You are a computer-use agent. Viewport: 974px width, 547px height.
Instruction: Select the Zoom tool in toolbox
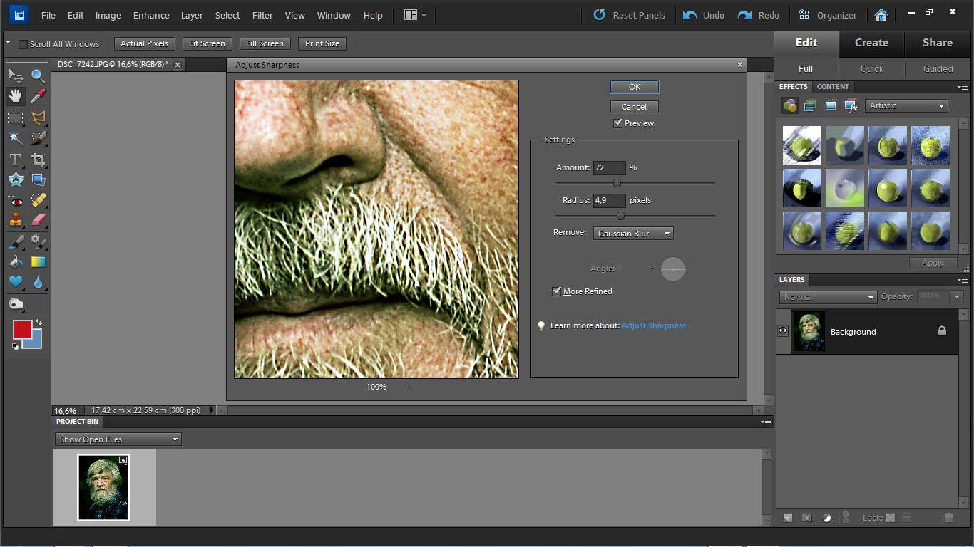38,75
